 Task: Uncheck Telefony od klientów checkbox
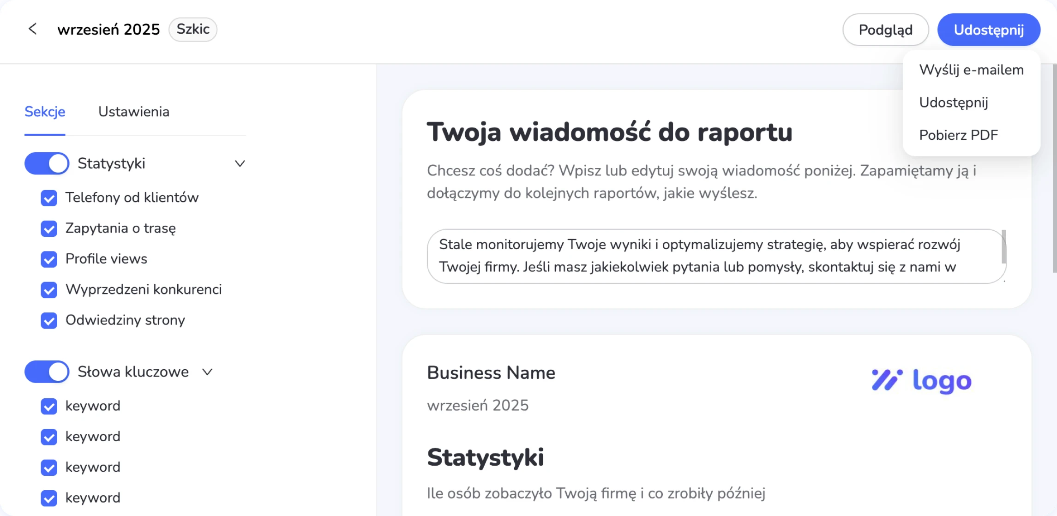click(49, 198)
